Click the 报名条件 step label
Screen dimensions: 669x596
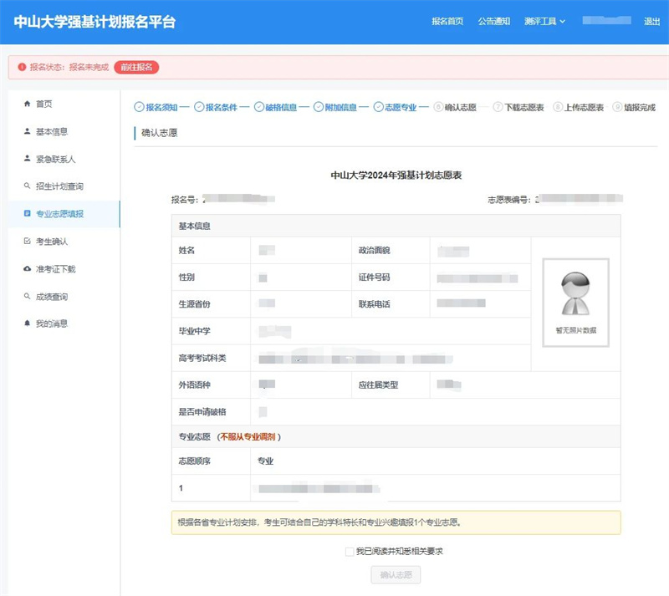pyautogui.click(x=222, y=108)
